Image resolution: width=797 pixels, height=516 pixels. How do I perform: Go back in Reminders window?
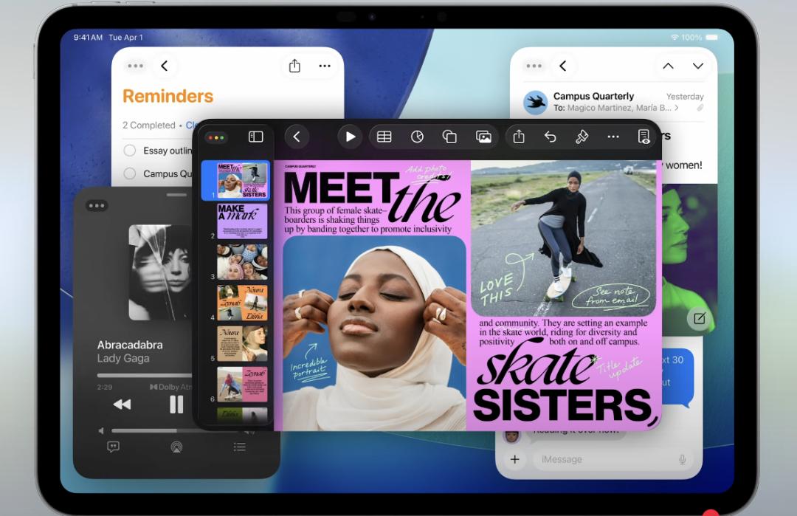pos(164,66)
